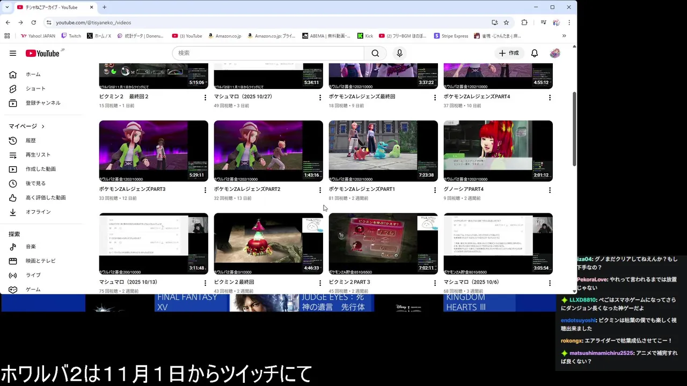Viewport: 687px width, 386px height.
Task: Play the ポケモンZAレジェンズPART3 thumbnail
Action: coord(154,151)
